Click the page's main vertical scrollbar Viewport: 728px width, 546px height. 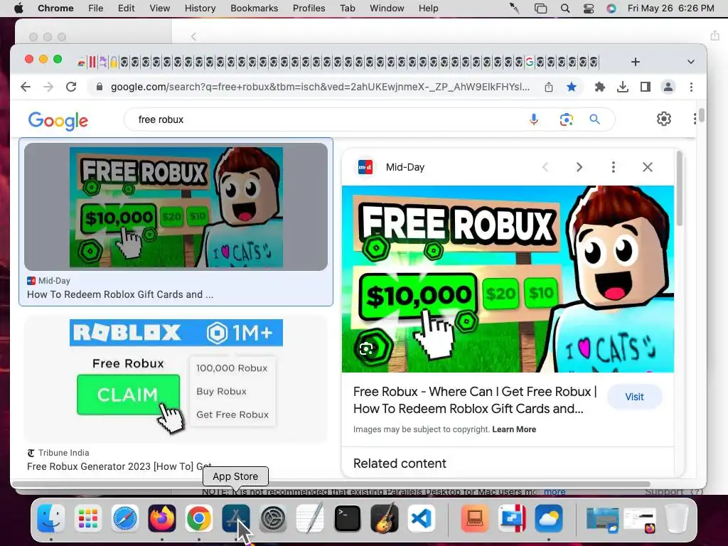coord(701,114)
